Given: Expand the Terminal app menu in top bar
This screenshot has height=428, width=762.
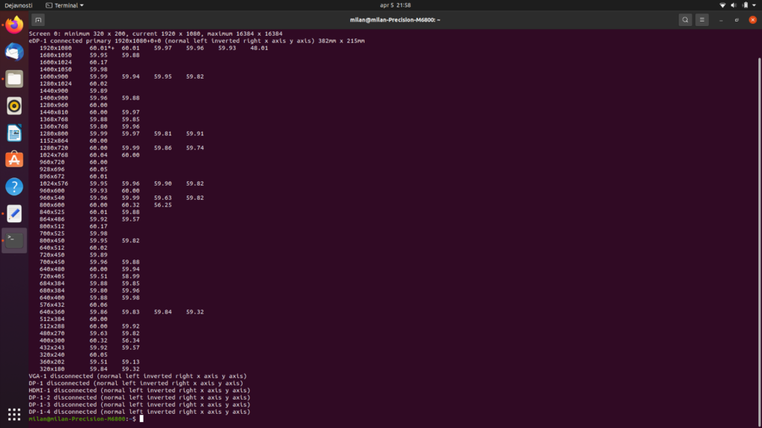Looking at the screenshot, I should pos(69,5).
